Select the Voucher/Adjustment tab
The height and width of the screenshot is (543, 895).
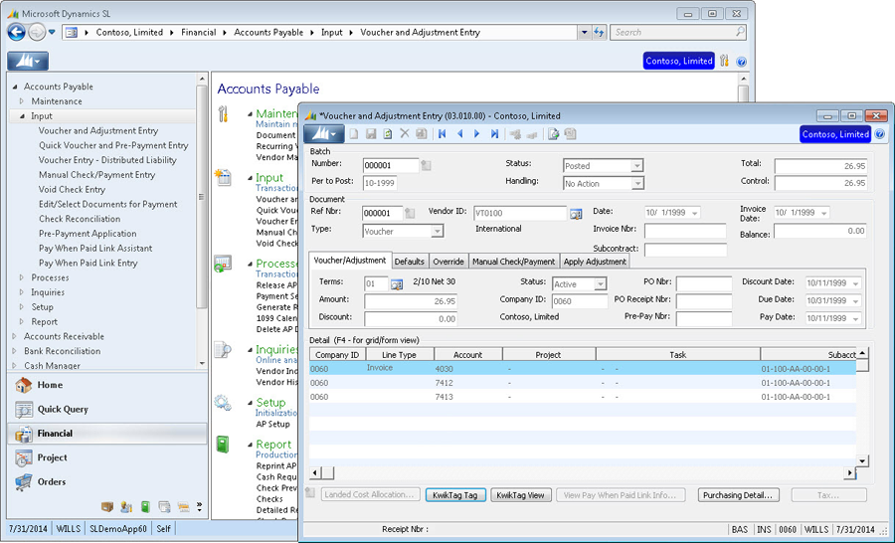click(x=350, y=260)
